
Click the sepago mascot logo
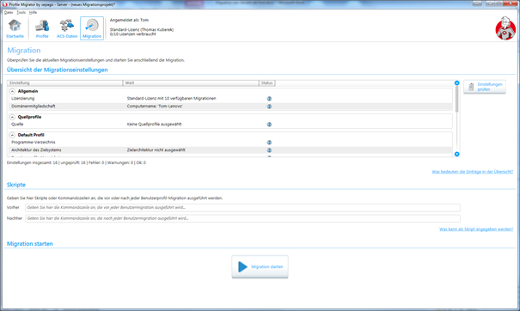505,28
